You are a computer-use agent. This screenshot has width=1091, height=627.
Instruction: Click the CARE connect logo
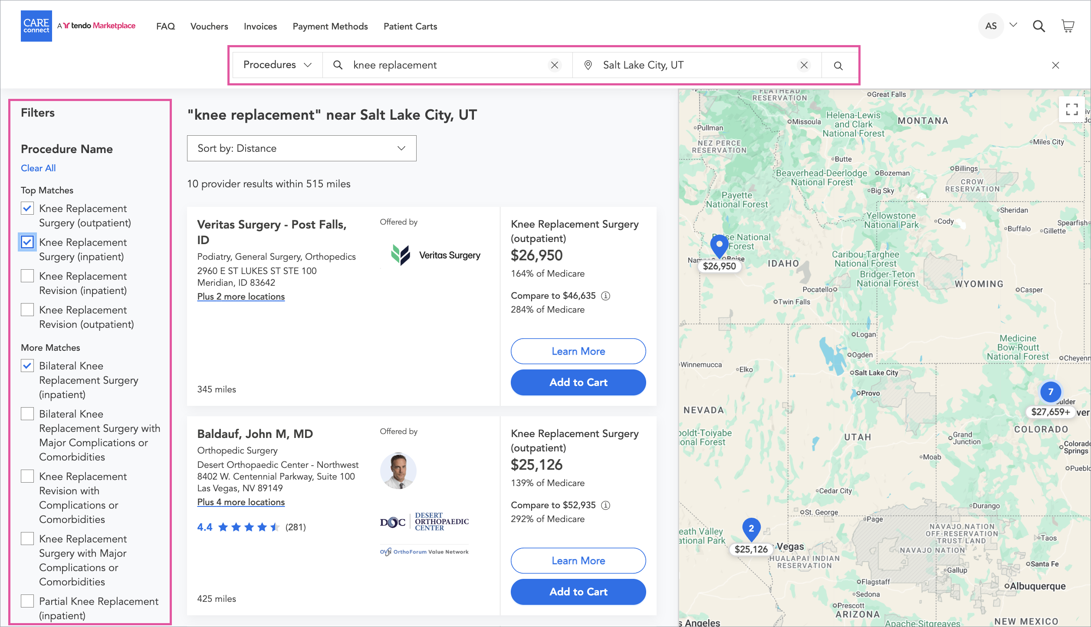click(36, 26)
